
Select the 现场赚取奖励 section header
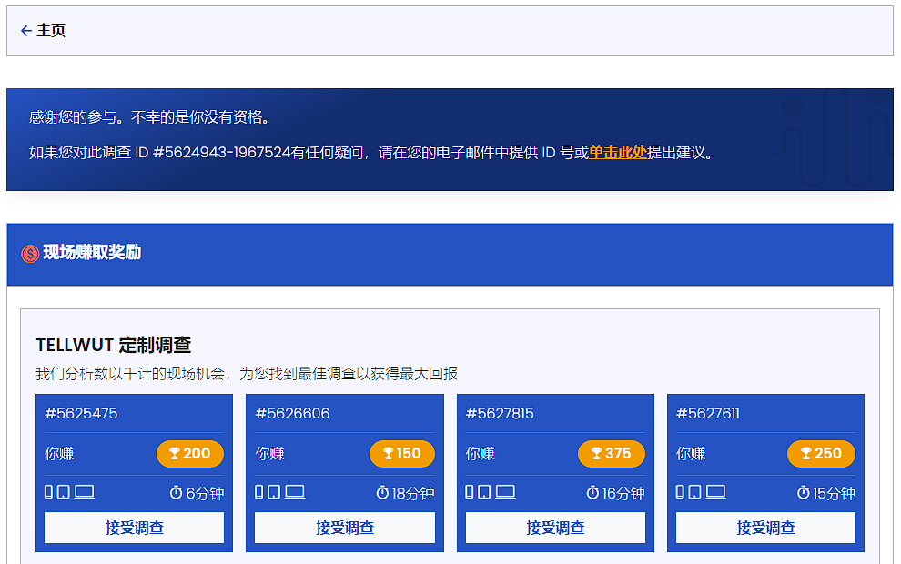coord(450,255)
